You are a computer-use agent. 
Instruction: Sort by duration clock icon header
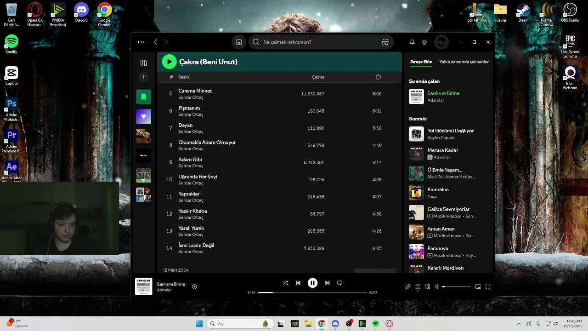tap(378, 77)
